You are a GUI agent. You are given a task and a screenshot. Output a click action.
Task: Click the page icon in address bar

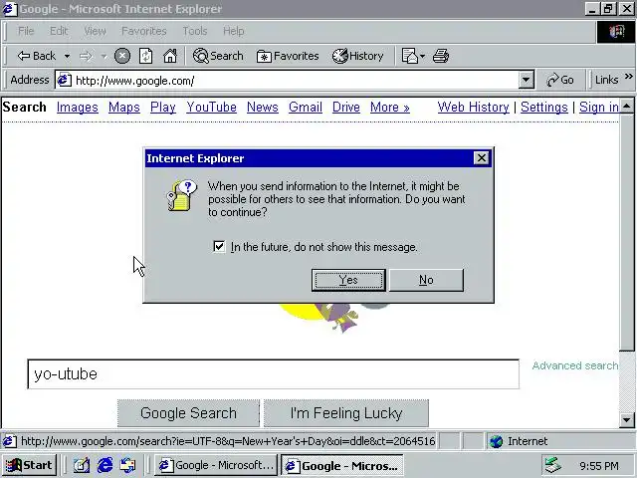(64, 80)
